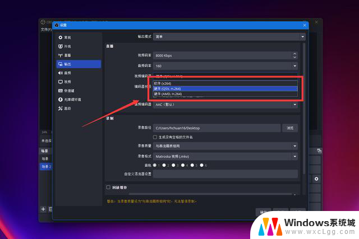Choose 软件 (x264) encoder option
The image size is (359, 239).
point(225,83)
